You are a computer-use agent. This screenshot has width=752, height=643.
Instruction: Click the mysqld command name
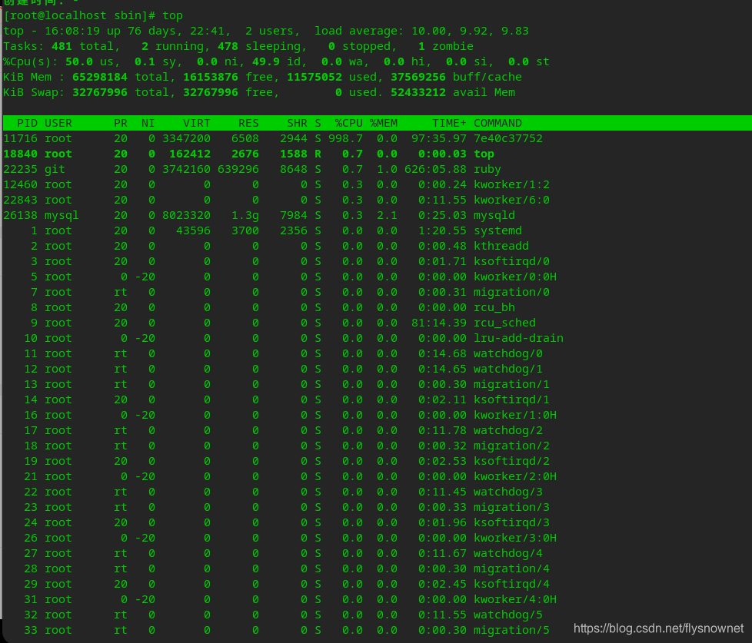pos(494,215)
